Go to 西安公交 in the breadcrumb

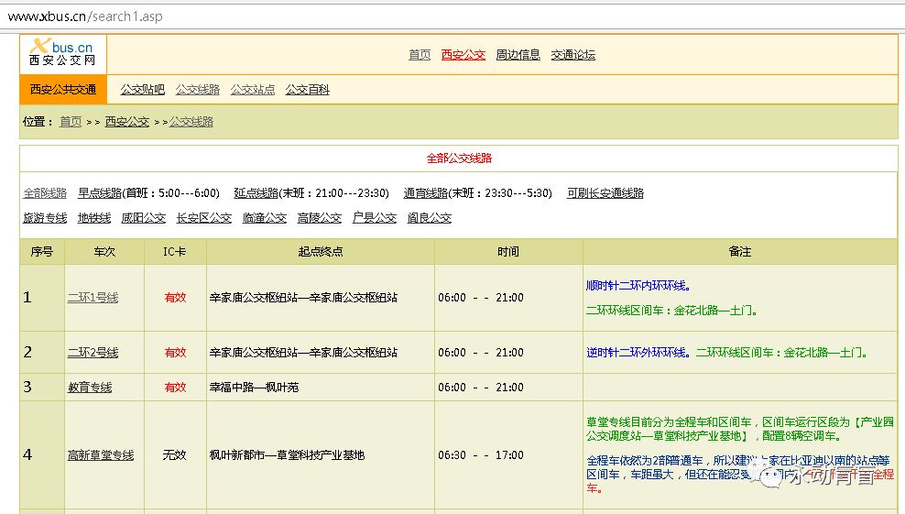point(127,122)
